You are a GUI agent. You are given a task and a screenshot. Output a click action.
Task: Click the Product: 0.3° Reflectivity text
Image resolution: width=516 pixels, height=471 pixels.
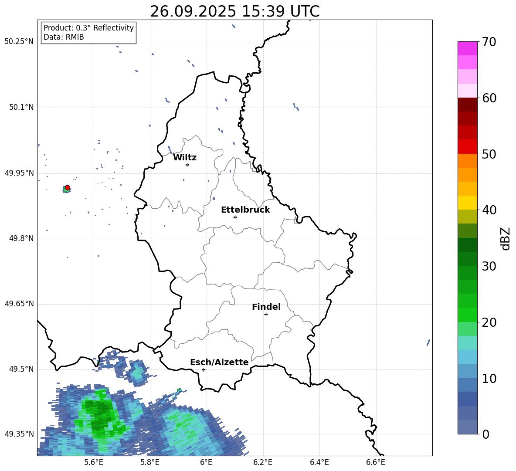(88, 27)
